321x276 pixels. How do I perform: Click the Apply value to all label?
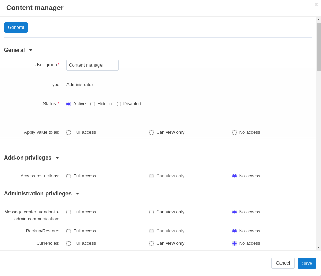[x=41, y=132]
